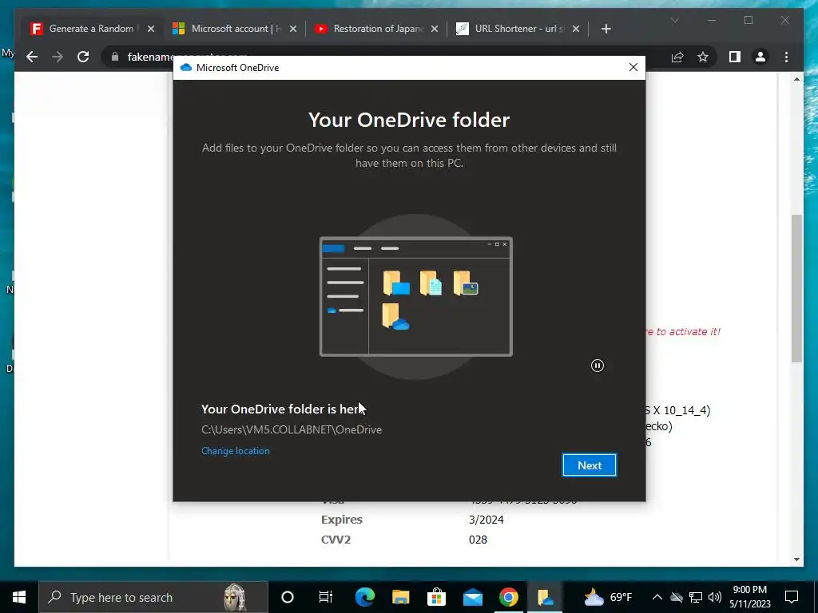Open the Mail app from the taskbar
This screenshot has width=818, height=613.
point(473,597)
